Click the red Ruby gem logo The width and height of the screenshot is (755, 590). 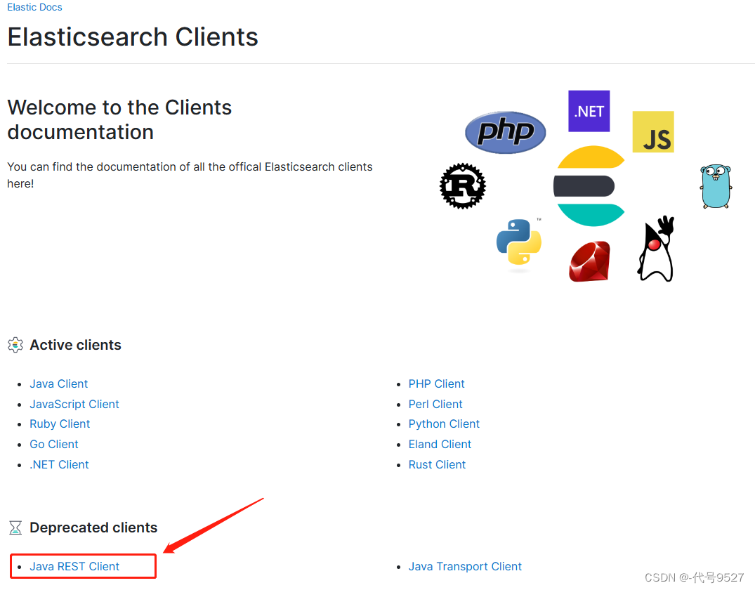[x=589, y=261]
